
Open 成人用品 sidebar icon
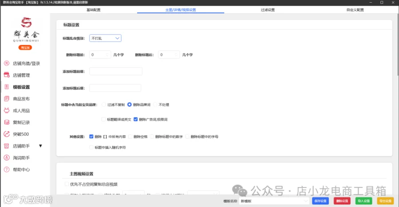tap(7, 111)
